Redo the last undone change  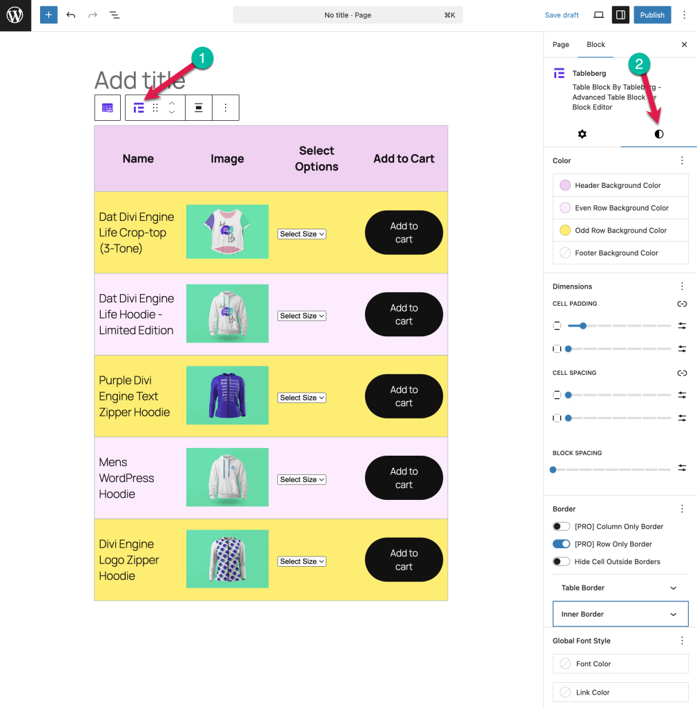click(x=92, y=15)
